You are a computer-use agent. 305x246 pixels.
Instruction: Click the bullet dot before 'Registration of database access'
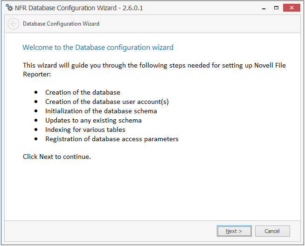(36, 139)
